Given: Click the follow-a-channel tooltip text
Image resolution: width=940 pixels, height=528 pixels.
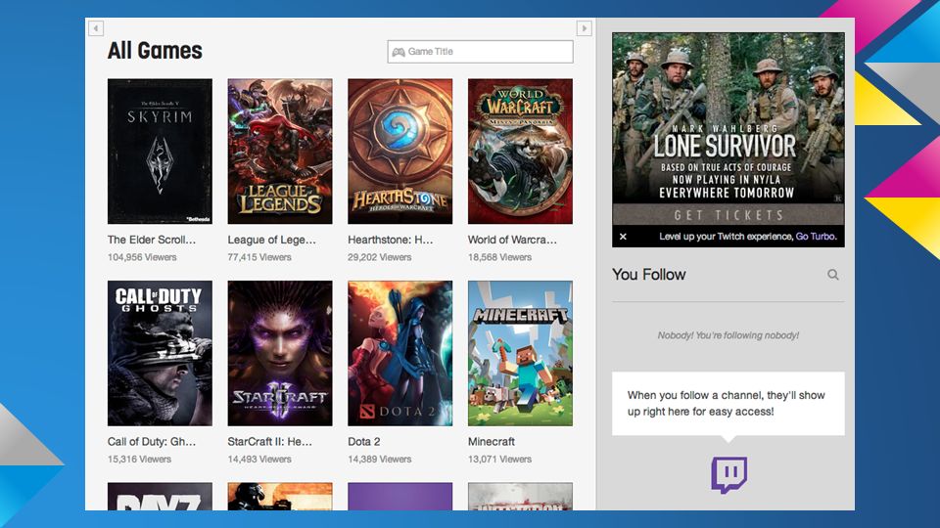Looking at the screenshot, I should click(726, 404).
